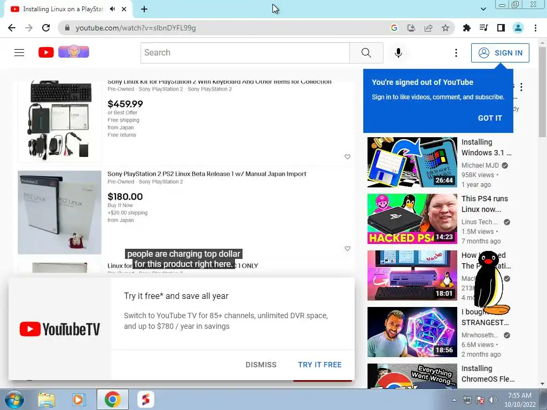Viewport: 547px width, 410px height.
Task: Open Installing ChromeOS Flex video thumbnail
Action: click(x=412, y=376)
